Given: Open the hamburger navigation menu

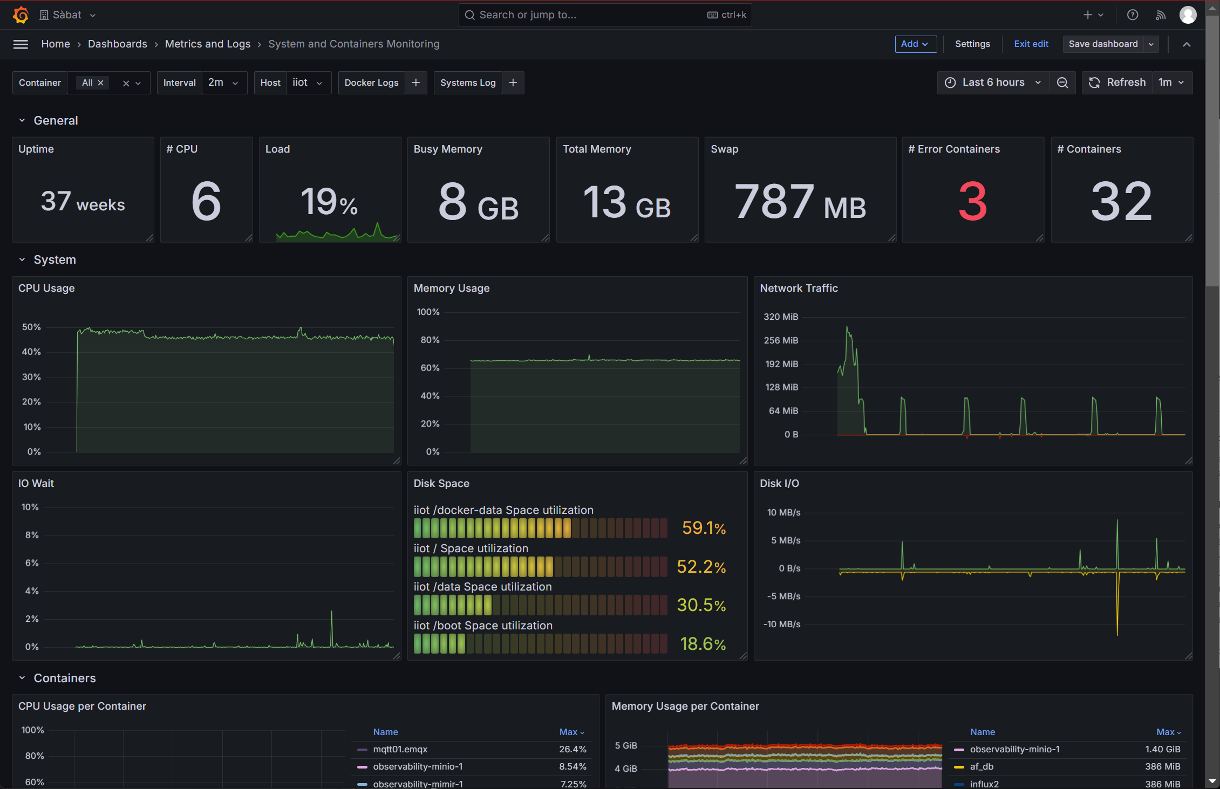Looking at the screenshot, I should (21, 44).
